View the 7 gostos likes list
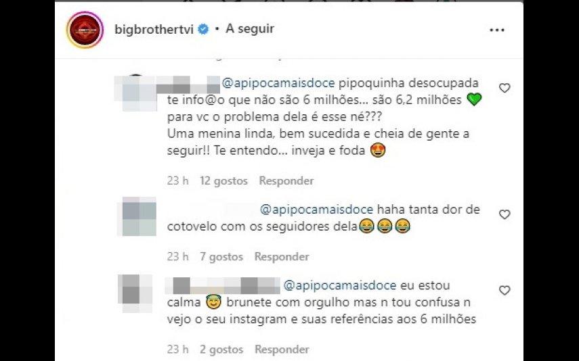This screenshot has height=361, width=579. [x=221, y=257]
